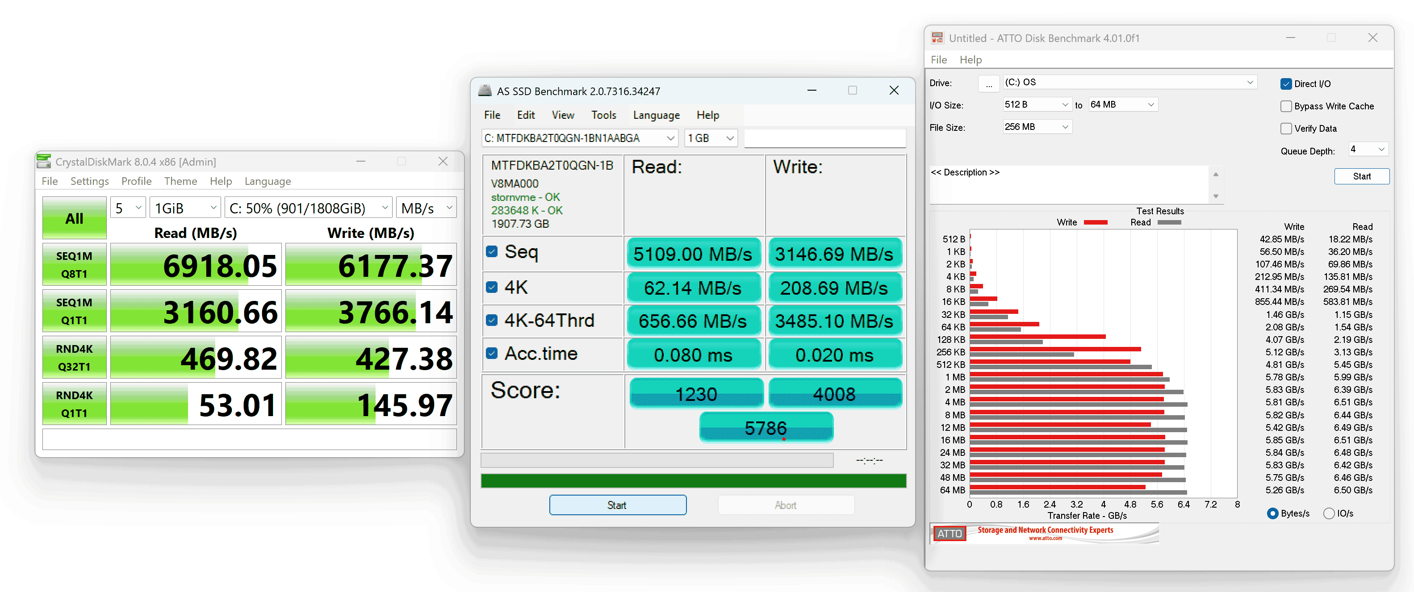Select the IO/s radio button
Screen dimensions: 1414x592
pos(1328,513)
